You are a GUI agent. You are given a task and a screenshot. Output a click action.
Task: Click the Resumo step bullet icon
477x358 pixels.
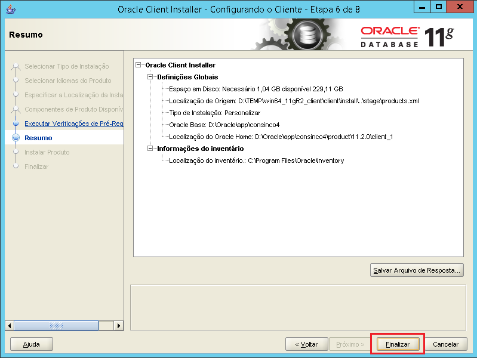(16, 138)
